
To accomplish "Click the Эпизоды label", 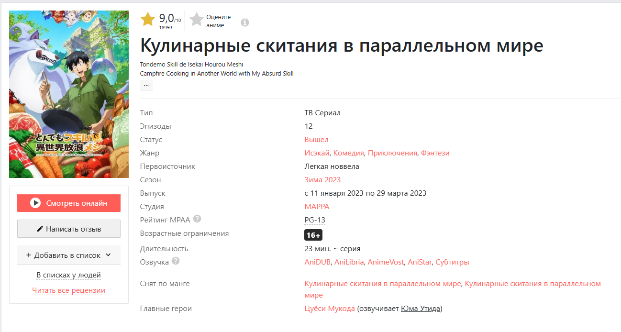I will point(155,126).
